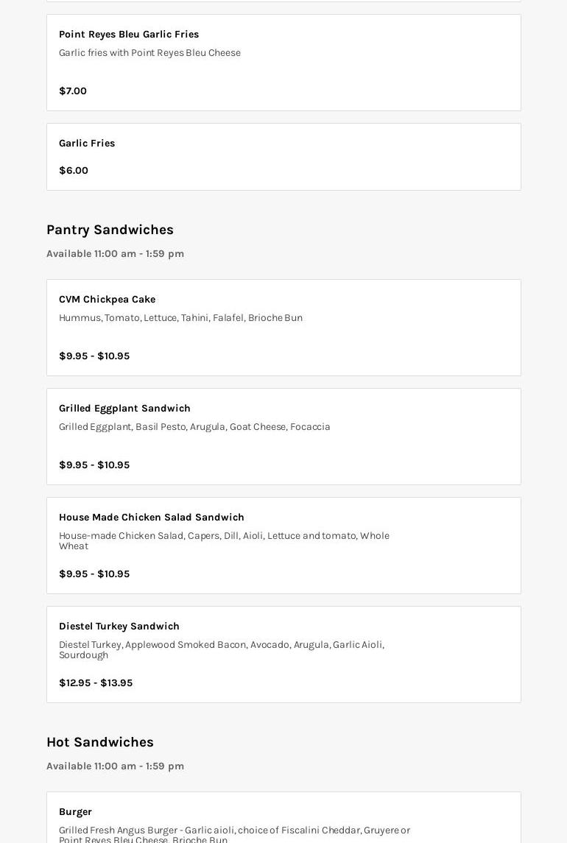Click the House Made Chicken Salad price range
Image resolution: width=567 pixels, height=843 pixels.
coord(94,574)
